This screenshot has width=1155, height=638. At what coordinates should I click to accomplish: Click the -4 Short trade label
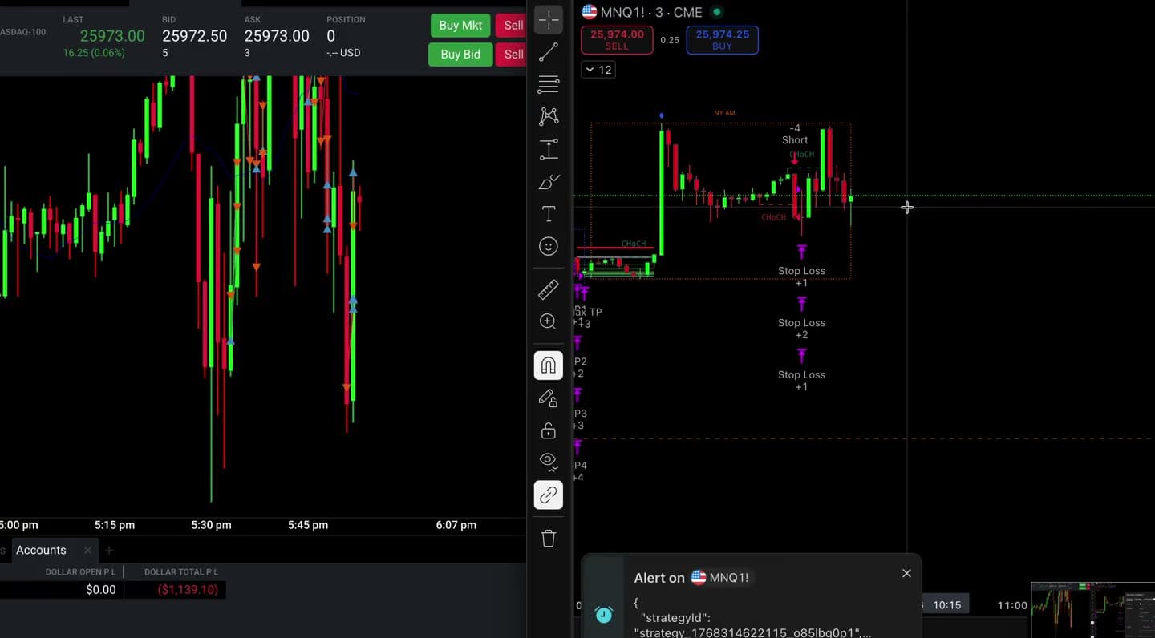point(795,134)
